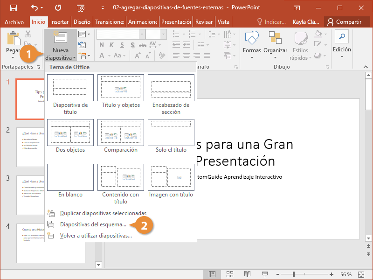Click the shape fill bucket icon
The width and height of the screenshot is (373, 280).
[318, 34]
